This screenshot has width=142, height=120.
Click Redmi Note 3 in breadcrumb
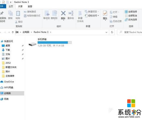click(x=41, y=32)
